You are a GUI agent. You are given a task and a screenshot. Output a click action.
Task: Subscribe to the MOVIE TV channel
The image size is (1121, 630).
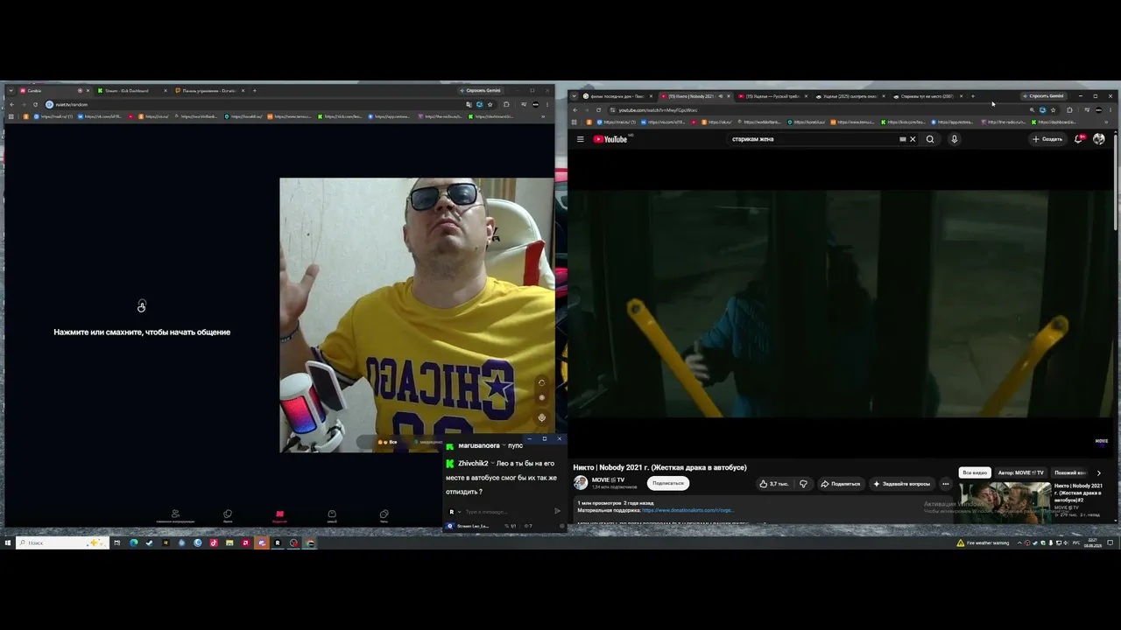click(667, 483)
